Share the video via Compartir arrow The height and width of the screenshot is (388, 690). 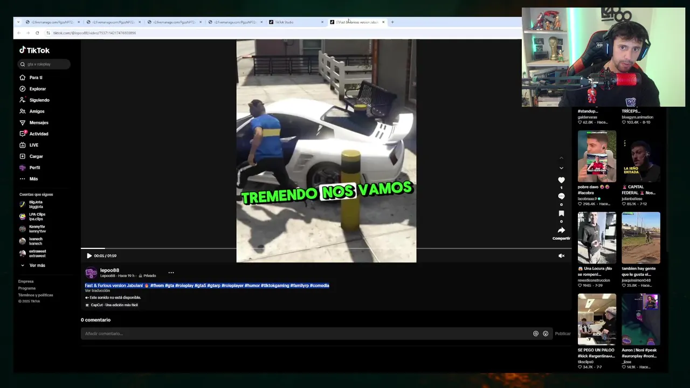point(561,230)
